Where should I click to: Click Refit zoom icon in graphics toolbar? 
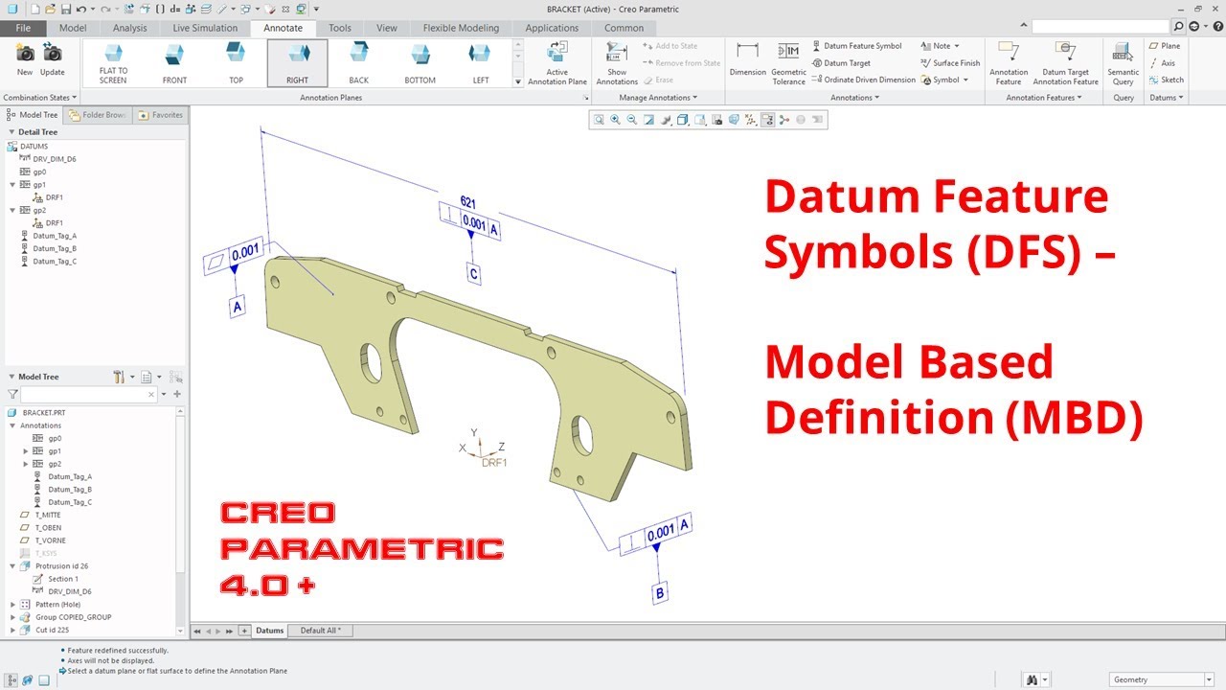pyautogui.click(x=599, y=120)
